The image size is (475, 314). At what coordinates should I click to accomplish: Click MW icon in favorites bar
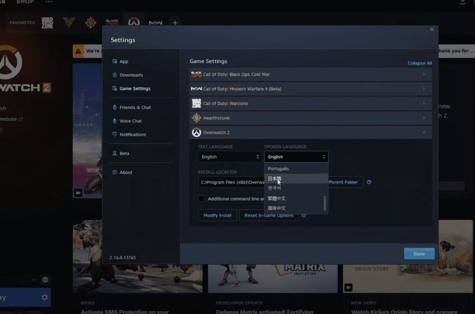coord(155,23)
